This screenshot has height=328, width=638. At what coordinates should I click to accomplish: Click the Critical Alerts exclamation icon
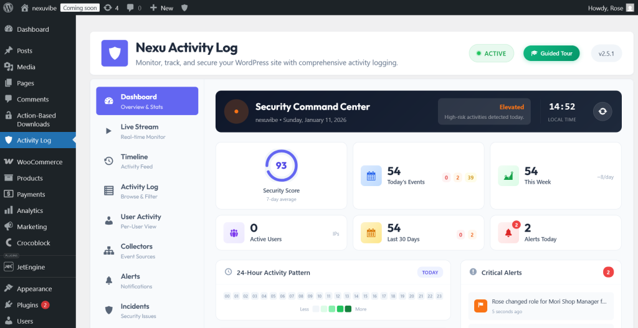pos(473,272)
